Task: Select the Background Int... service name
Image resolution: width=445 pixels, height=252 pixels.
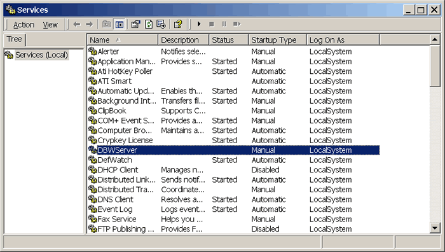Action: [127, 101]
